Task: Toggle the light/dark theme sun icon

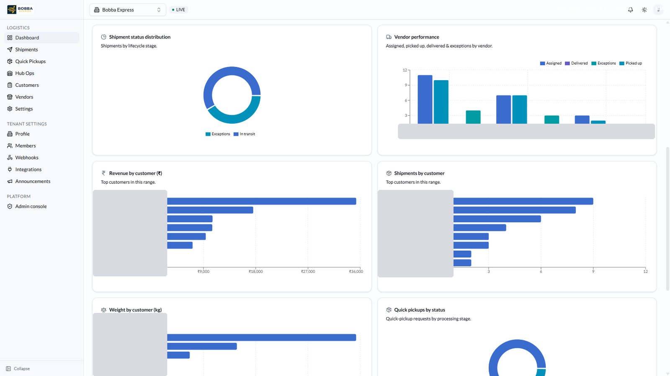Action: pyautogui.click(x=644, y=10)
